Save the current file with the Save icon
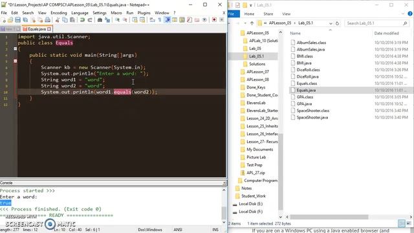Viewport: 414px width, 233px height. pyautogui.click(x=17, y=20)
